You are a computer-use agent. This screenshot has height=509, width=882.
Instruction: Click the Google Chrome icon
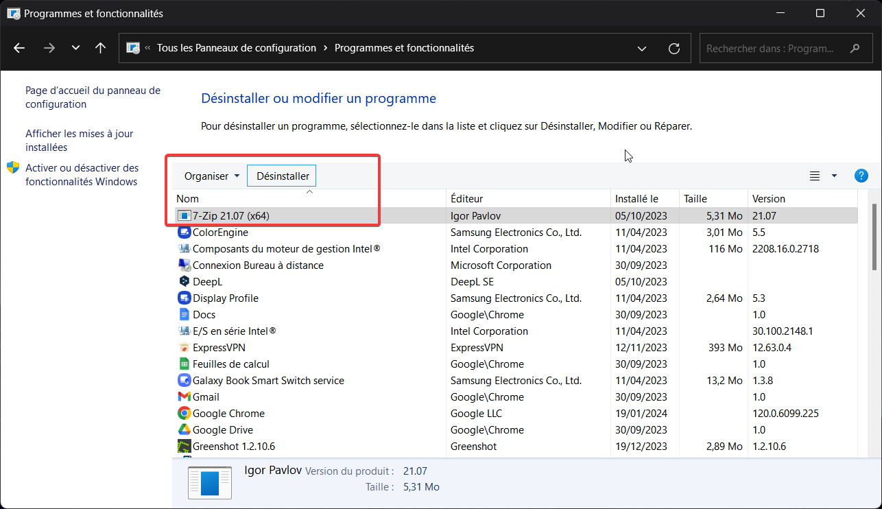point(184,414)
